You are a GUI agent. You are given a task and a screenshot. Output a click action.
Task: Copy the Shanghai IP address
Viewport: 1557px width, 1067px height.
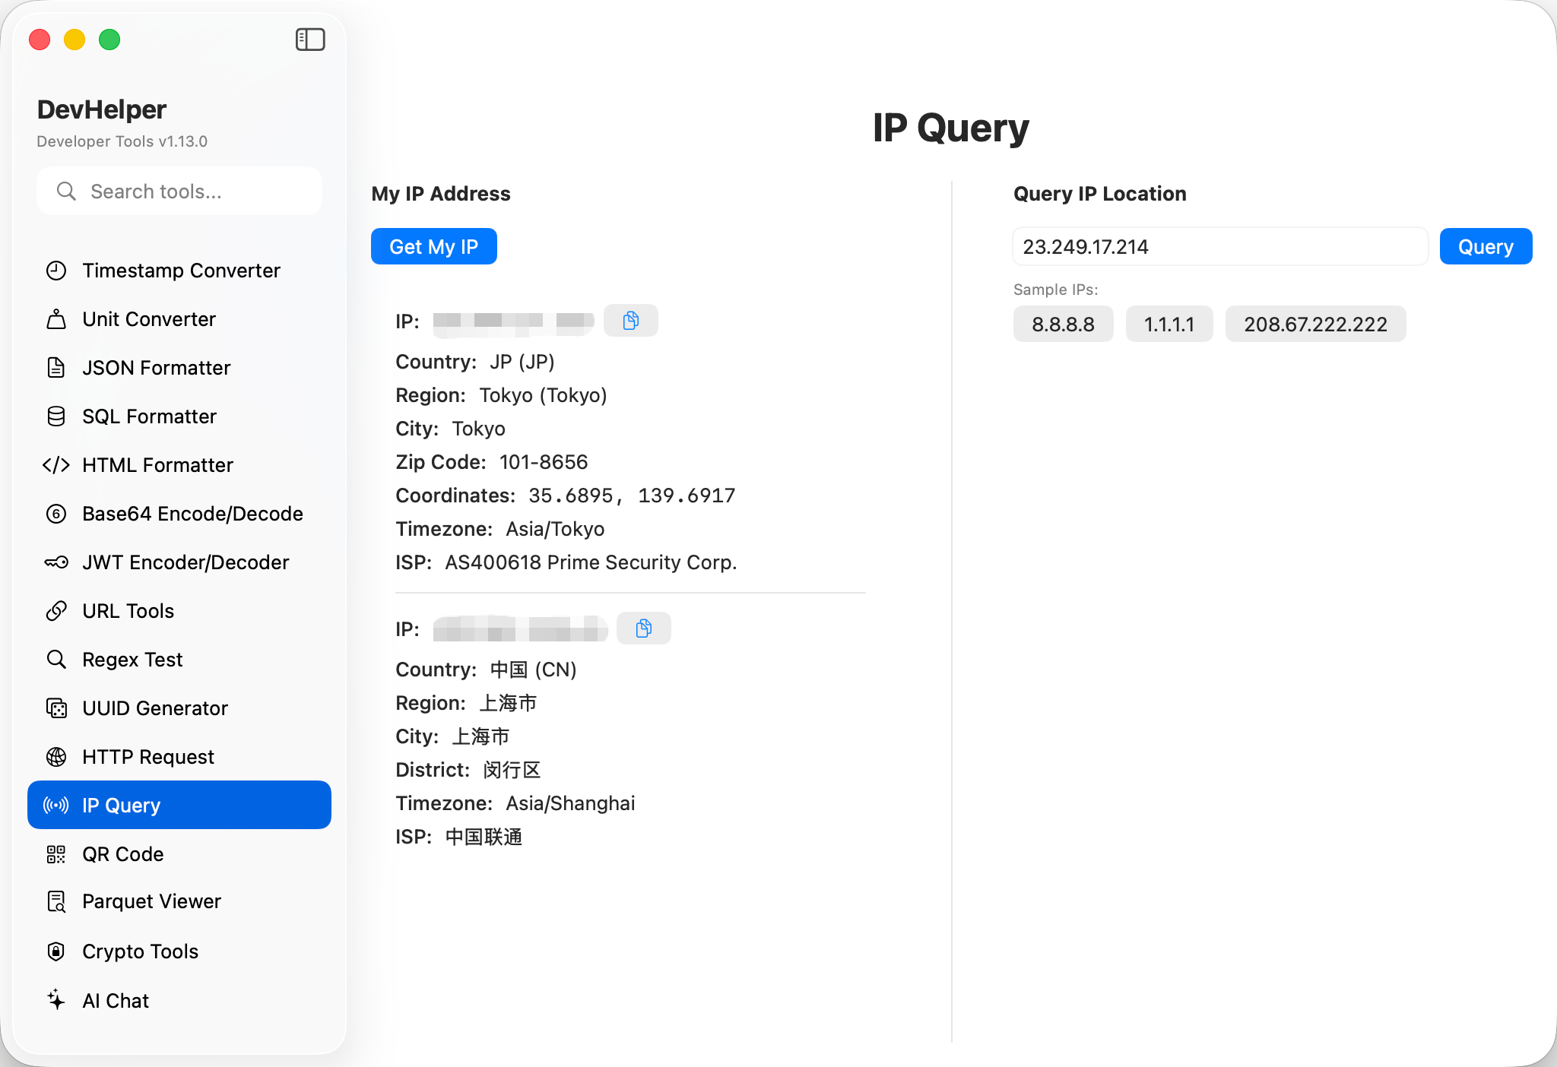[x=643, y=628]
